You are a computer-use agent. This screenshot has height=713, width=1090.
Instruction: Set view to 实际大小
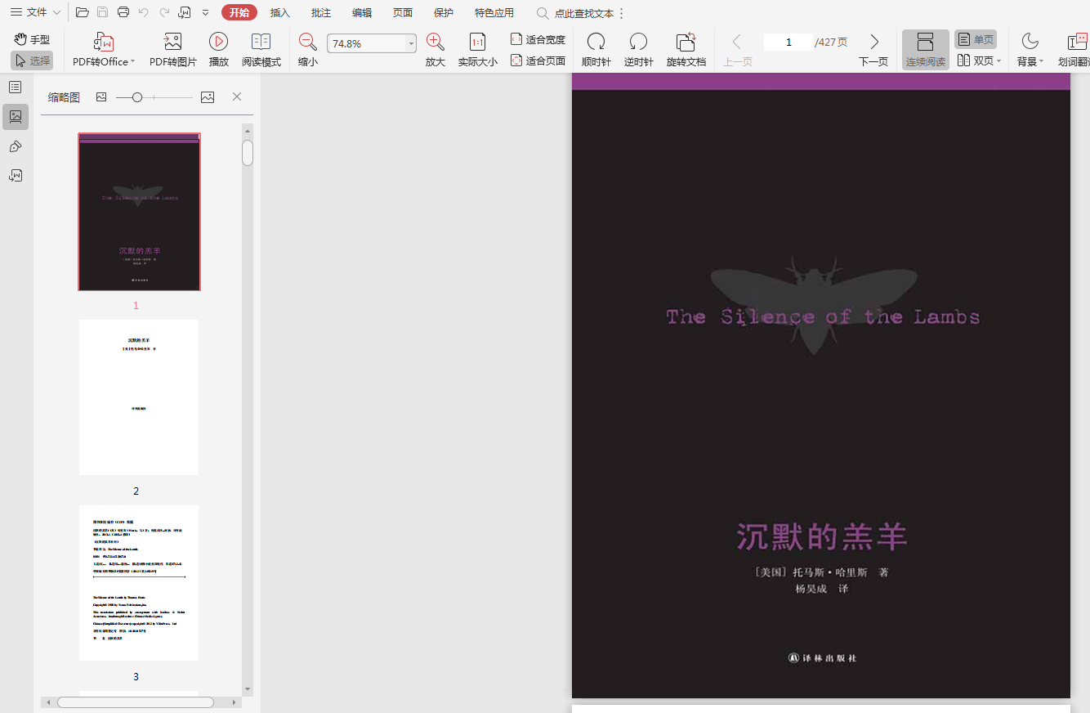477,50
